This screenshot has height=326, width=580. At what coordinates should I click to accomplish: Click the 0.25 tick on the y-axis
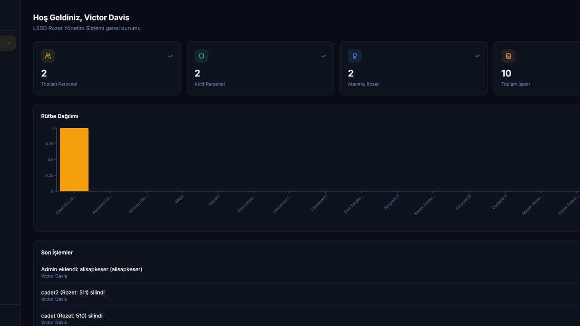49,176
